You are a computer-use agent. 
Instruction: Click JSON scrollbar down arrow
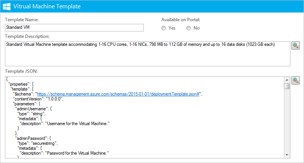click(x=287, y=155)
